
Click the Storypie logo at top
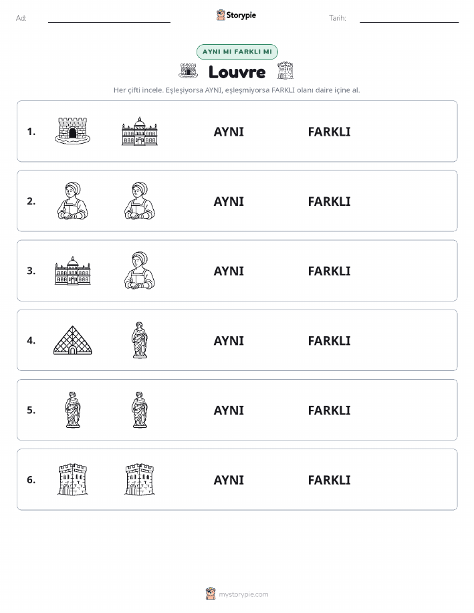[x=236, y=15]
